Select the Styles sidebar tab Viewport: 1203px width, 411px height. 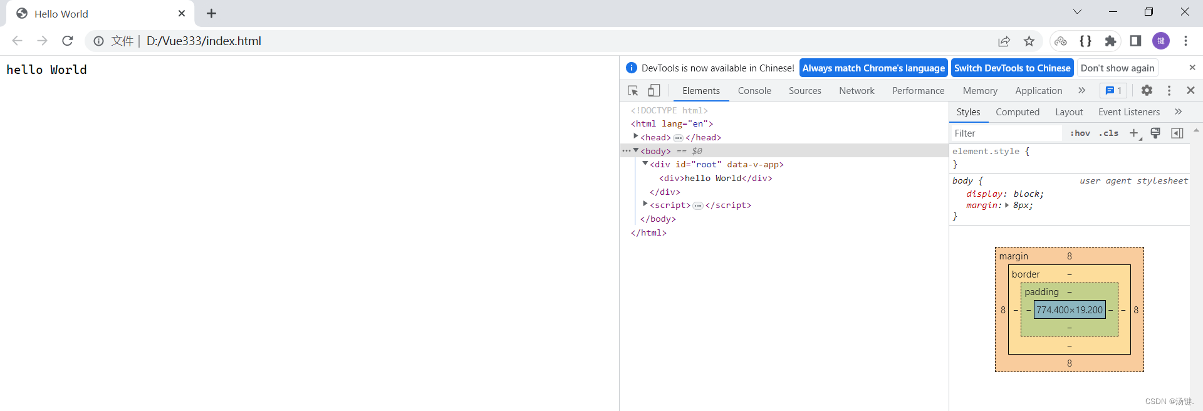(x=968, y=112)
